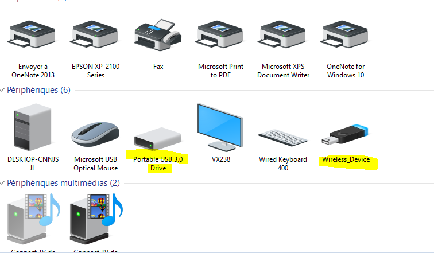Click the 'VX238' label text
Image resolution: width=434 pixels, height=253 pixels.
(x=220, y=159)
